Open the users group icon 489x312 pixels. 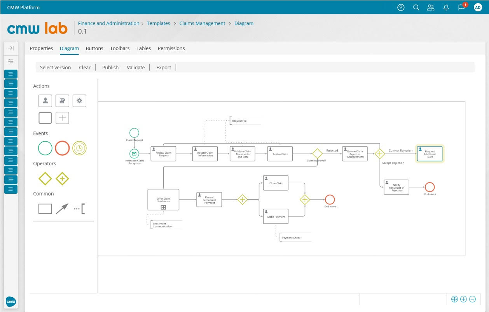tap(431, 7)
